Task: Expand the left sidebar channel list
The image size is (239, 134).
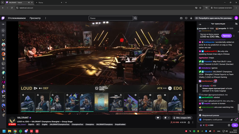Action: (3, 24)
